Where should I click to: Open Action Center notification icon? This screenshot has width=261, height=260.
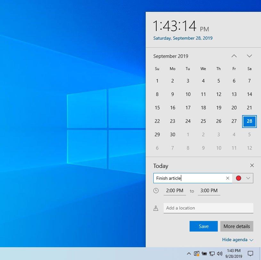(251, 254)
